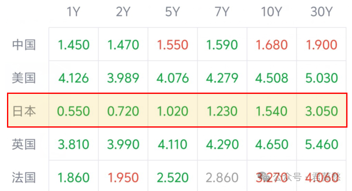Open the 30Y maturity column header
Viewport: 352px width, 191px height.
(321, 12)
